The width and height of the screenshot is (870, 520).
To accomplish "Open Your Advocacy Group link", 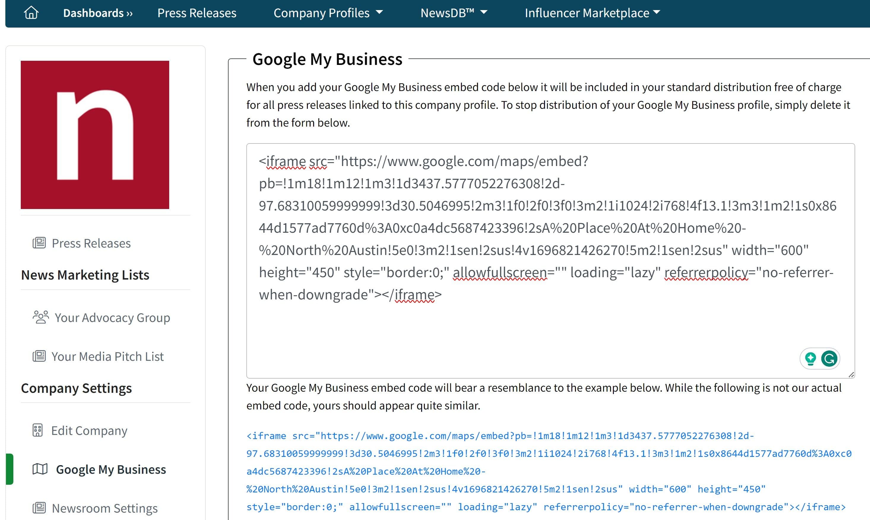I will click(x=112, y=318).
